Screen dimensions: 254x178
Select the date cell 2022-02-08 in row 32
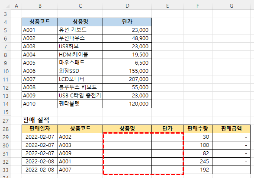click(40, 162)
